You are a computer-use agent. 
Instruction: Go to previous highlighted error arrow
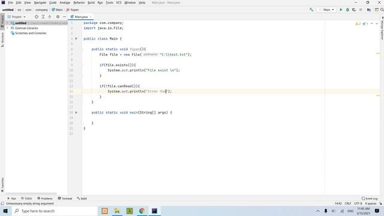372,24
